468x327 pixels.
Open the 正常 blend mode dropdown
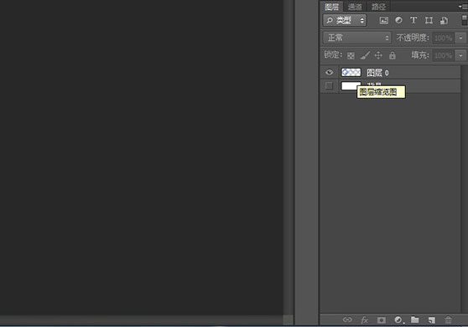357,38
